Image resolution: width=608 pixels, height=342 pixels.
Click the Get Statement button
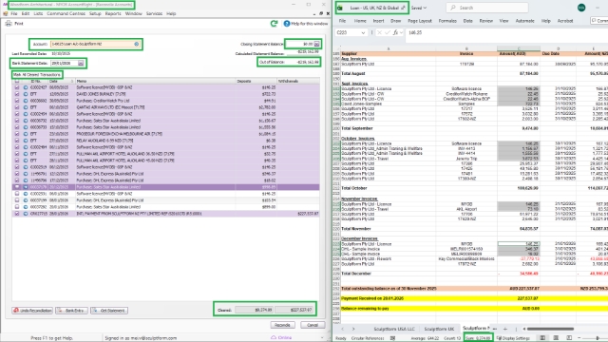coord(109,311)
